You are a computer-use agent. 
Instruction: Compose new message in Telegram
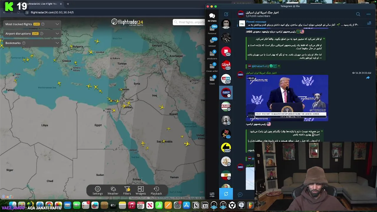tap(226, 14)
